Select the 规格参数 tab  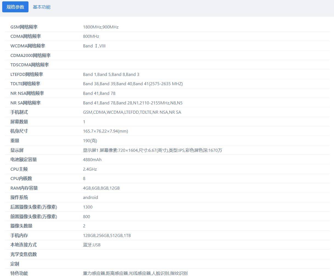pyautogui.click(x=15, y=7)
